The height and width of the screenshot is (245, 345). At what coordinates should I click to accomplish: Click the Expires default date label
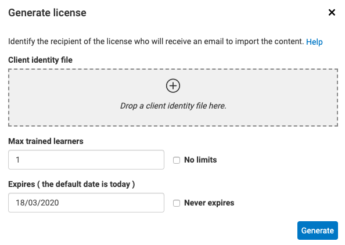(71, 184)
